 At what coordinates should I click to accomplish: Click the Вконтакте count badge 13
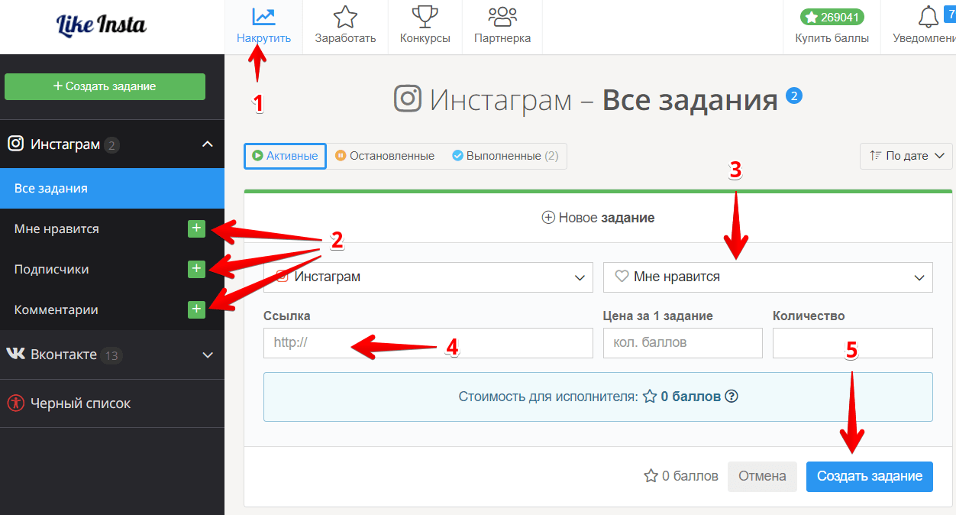click(x=112, y=355)
